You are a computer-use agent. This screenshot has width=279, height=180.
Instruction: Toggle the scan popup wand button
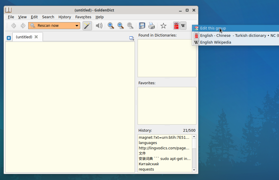tap(87, 26)
